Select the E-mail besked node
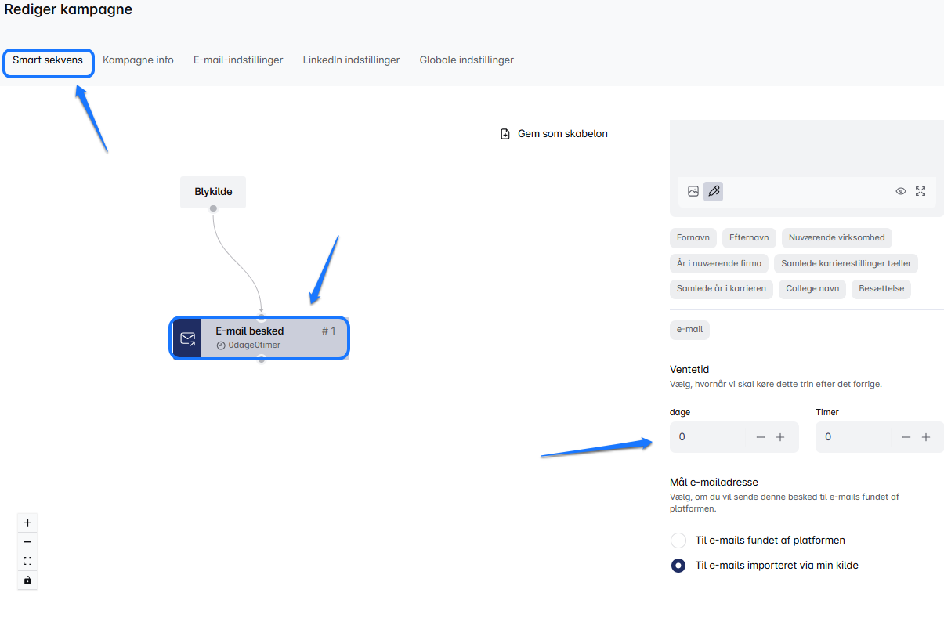 coord(259,338)
